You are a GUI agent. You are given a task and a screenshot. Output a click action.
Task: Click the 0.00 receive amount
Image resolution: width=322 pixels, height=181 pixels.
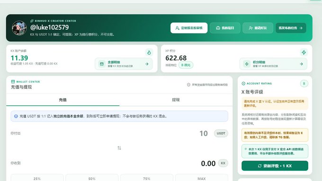208,164
